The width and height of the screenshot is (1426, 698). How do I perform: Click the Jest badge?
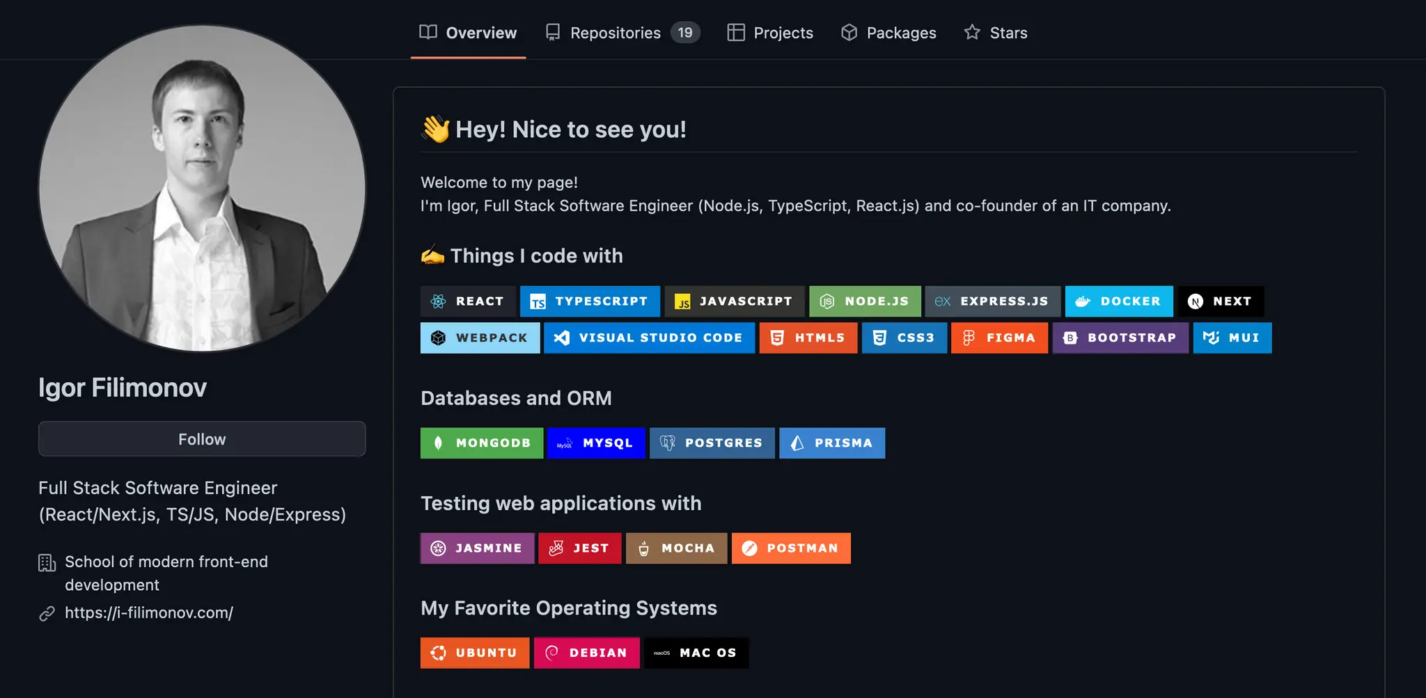tap(579, 548)
